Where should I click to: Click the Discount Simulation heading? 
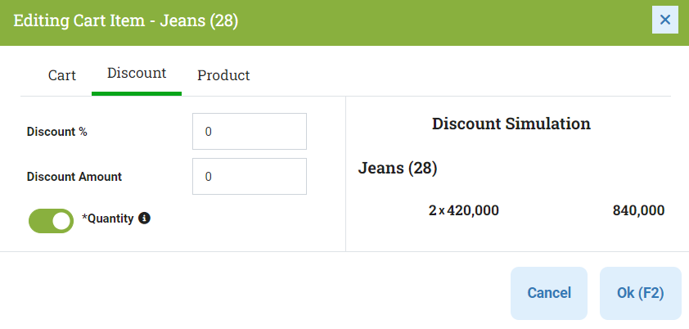pyautogui.click(x=511, y=124)
